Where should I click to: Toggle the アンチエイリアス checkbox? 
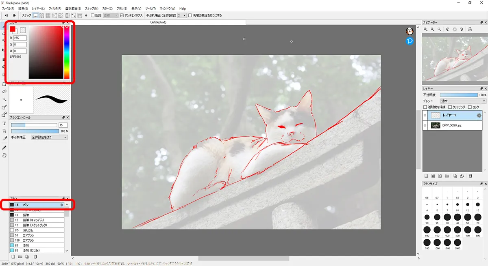(122, 15)
